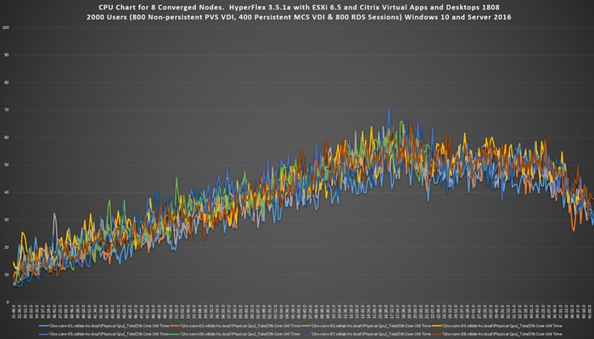This screenshot has width=594, height=339.
Task: Click the gray hx-conv-03 legend line marker
Action: coord(305,325)
